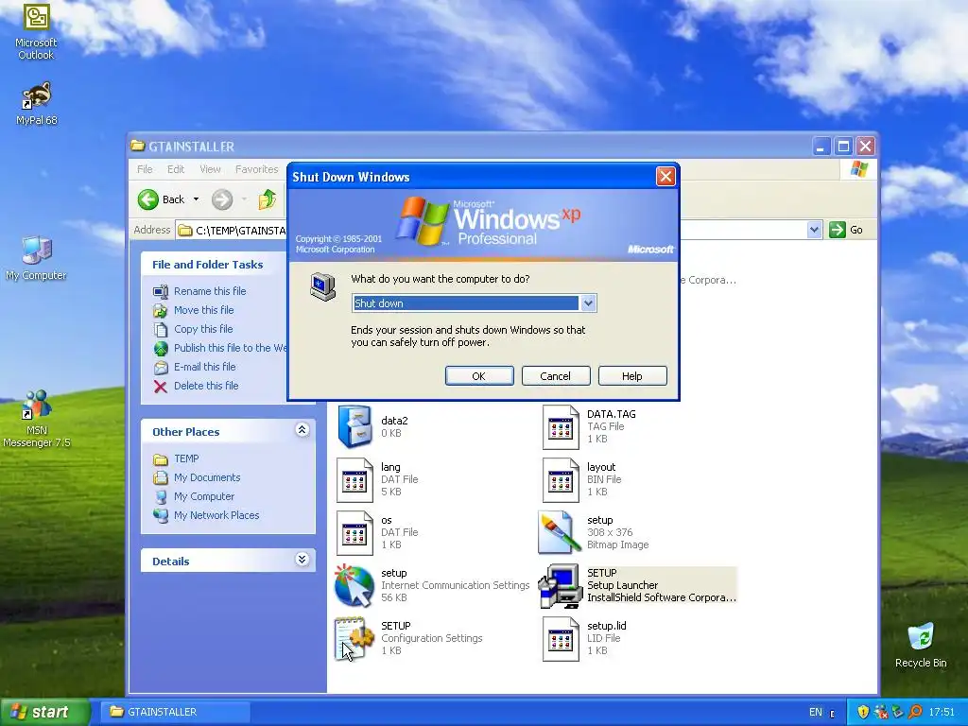The height and width of the screenshot is (726, 968).
Task: Expand the Details panel
Action: (302, 560)
